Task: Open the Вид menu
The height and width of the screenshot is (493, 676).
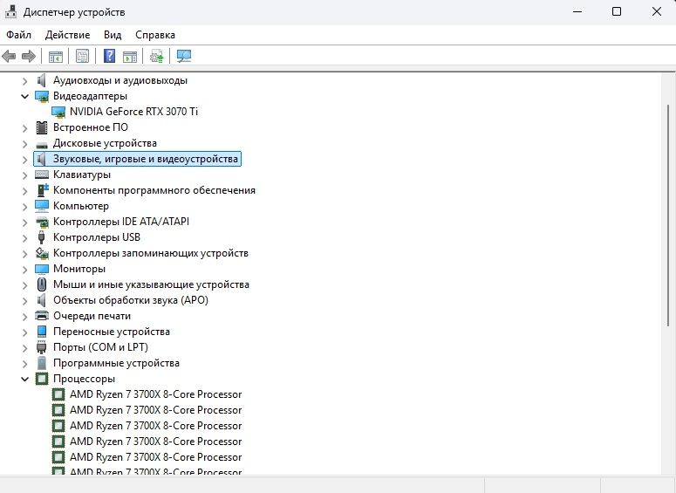Action: coord(113,35)
